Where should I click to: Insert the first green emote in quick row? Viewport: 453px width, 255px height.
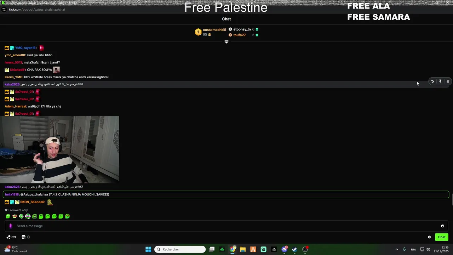coord(8,216)
